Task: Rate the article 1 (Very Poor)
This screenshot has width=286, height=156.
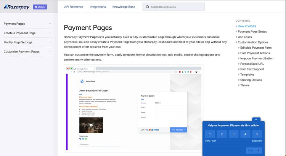Action: click(x=210, y=134)
